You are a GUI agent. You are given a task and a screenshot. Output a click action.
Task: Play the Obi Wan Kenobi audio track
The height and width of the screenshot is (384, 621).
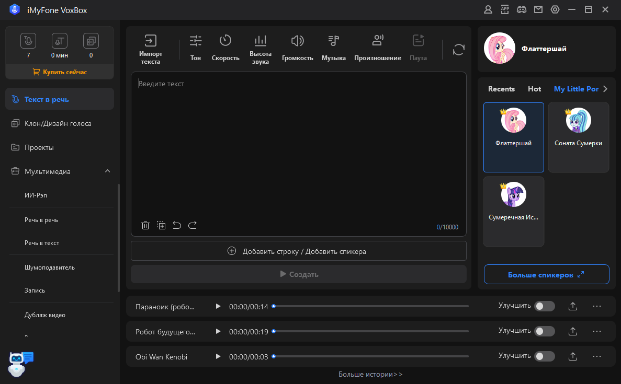click(218, 356)
